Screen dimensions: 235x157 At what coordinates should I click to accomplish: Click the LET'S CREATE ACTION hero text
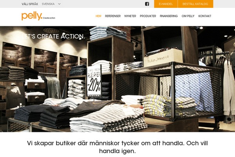[53, 37]
